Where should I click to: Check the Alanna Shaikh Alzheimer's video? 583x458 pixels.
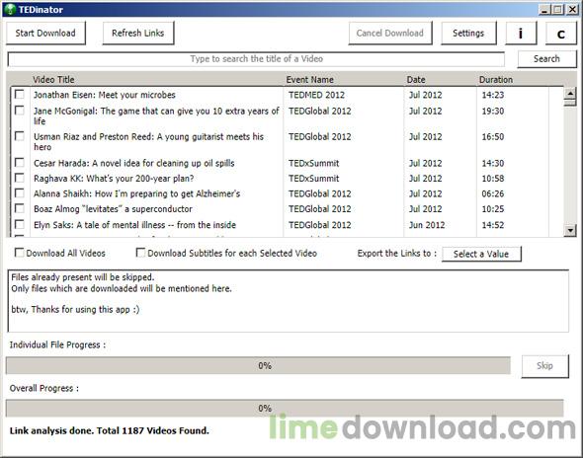(x=20, y=193)
